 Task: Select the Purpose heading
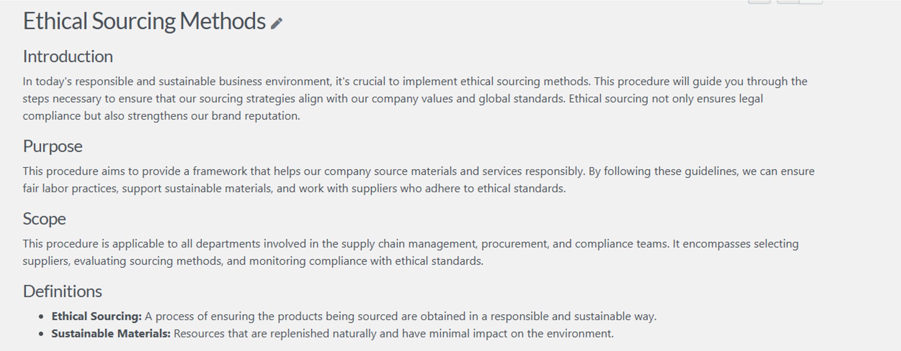pos(53,147)
